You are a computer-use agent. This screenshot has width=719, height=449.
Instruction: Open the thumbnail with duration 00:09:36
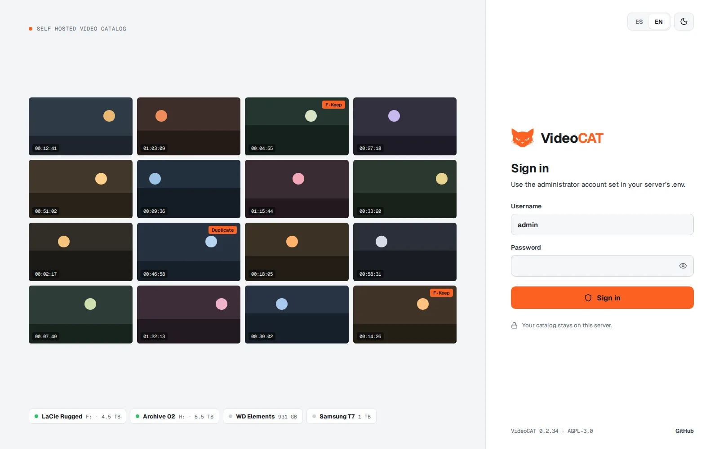[189, 189]
